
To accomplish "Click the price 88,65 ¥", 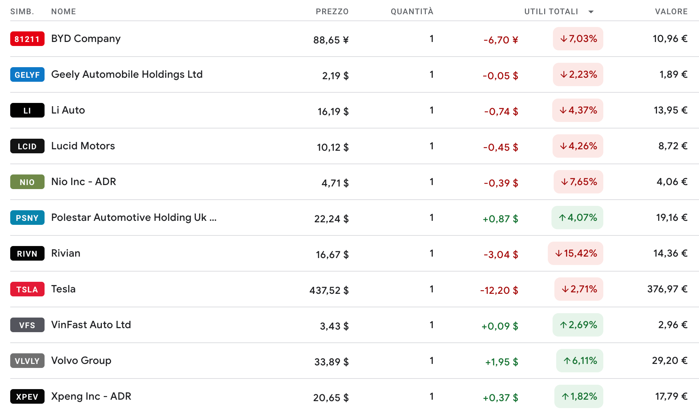I will pyautogui.click(x=331, y=40).
